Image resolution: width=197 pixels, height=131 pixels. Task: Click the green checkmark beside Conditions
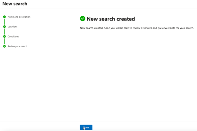[5, 36]
